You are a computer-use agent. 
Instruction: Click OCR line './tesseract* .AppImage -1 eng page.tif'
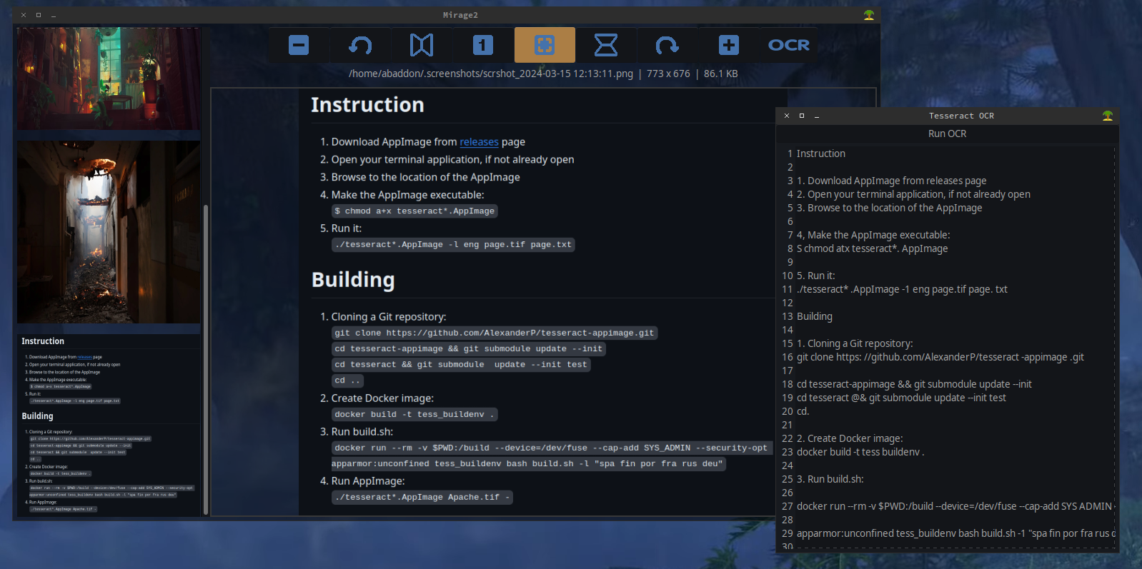point(902,289)
